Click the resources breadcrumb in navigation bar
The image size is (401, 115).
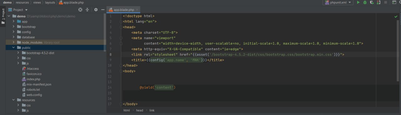point(22,2)
